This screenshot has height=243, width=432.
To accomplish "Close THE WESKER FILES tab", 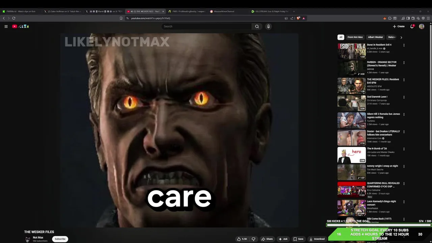I will tap(163, 11).
